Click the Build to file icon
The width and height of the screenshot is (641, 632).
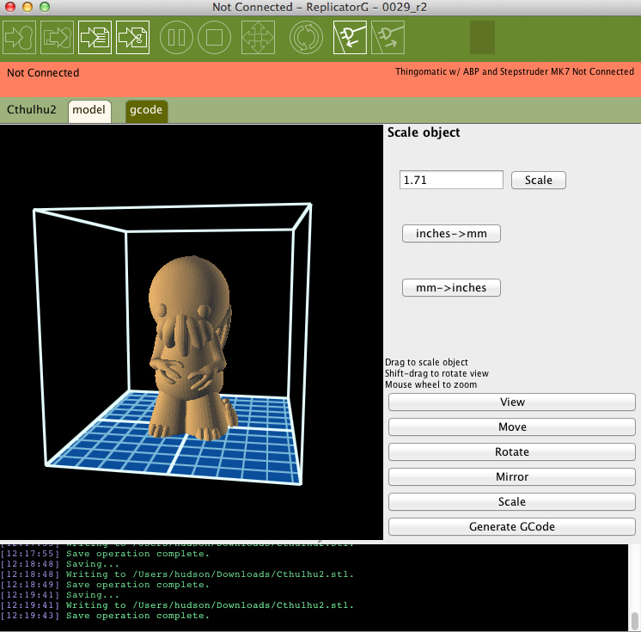(95, 37)
